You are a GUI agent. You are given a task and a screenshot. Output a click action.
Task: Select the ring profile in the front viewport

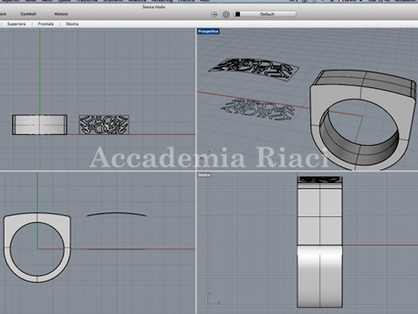pyautogui.click(x=37, y=248)
